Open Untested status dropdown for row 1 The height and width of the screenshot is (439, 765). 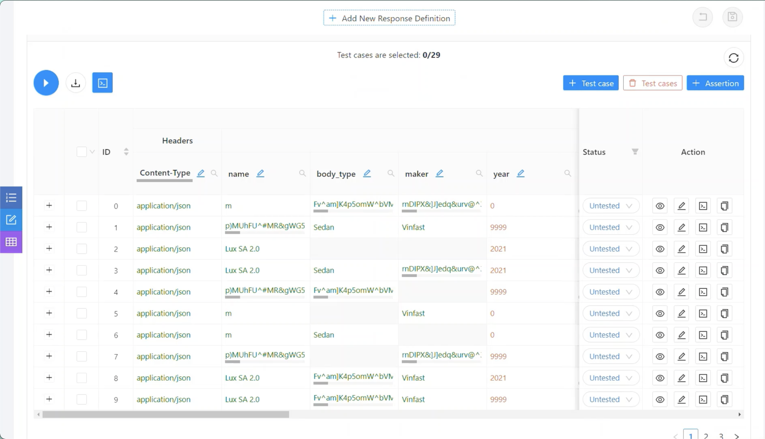[x=611, y=227]
